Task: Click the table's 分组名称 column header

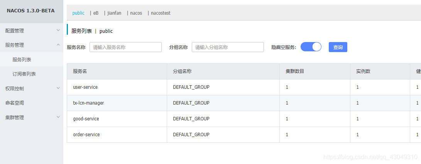Action: tap(182, 71)
